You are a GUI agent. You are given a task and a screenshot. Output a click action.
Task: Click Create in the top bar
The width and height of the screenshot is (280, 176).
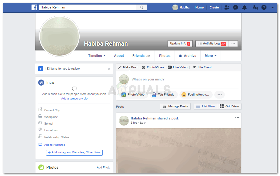214,8
